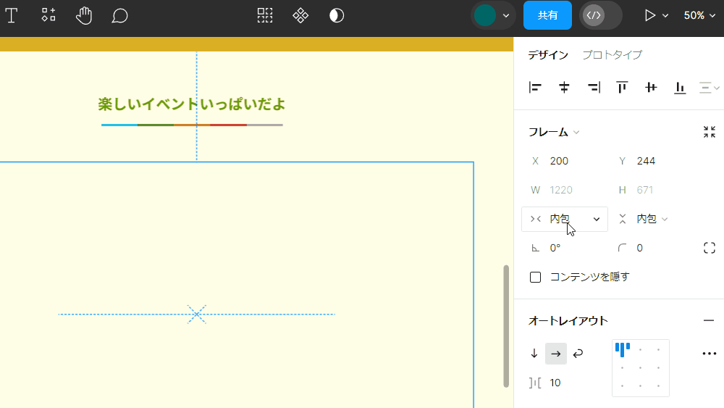Set horizontal auto layout direction
The image size is (724, 408).
556,354
